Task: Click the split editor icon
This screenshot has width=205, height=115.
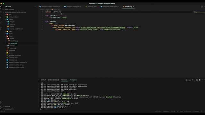Action: click(x=202, y=6)
